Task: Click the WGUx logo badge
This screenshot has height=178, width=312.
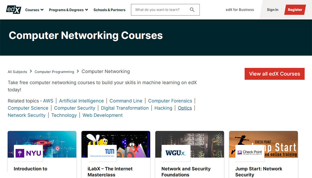Action: coord(176,153)
